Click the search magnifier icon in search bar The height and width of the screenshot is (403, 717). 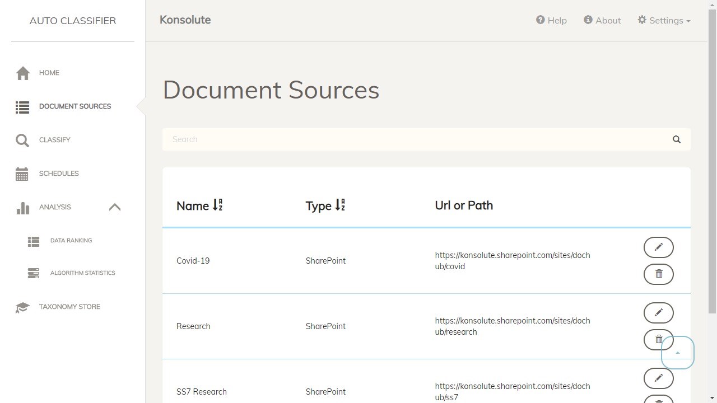point(677,139)
